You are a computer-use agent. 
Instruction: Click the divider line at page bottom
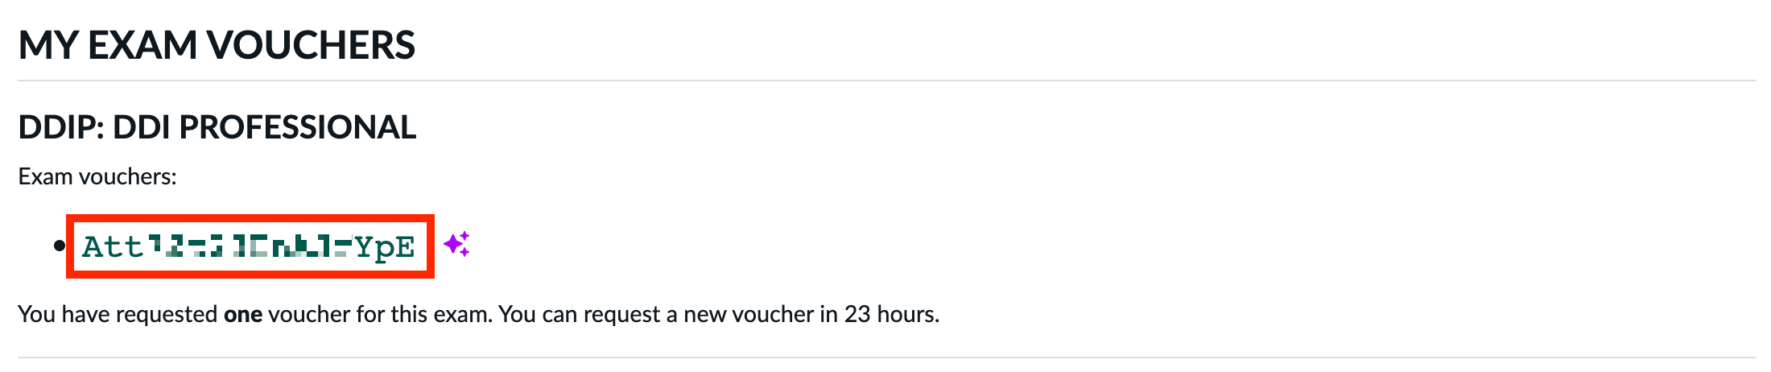coord(885,358)
